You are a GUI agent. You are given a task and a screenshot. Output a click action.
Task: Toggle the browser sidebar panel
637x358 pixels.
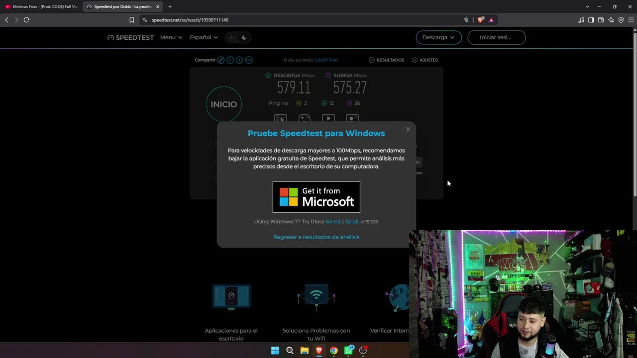[591, 20]
